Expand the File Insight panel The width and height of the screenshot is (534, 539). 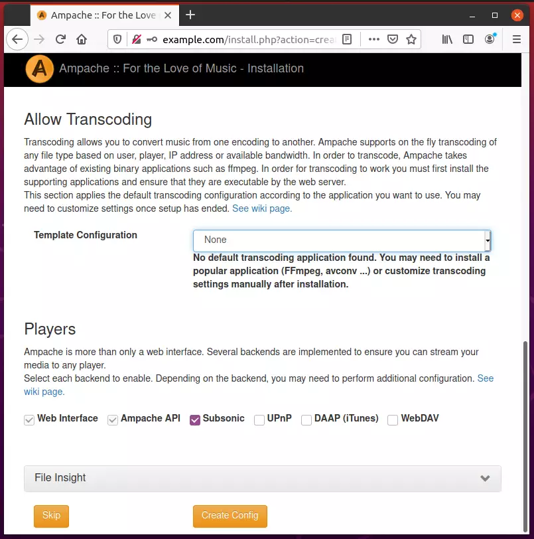click(263, 478)
